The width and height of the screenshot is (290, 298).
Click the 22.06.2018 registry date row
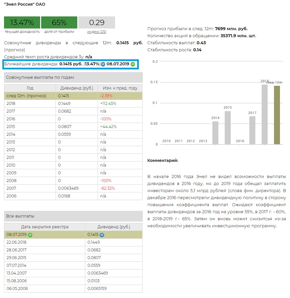pos(44,242)
